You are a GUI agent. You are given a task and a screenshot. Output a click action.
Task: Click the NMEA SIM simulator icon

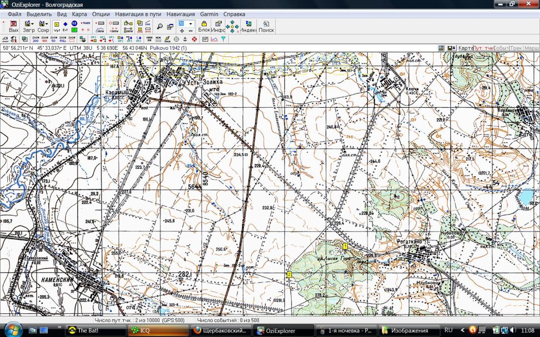tap(150, 39)
